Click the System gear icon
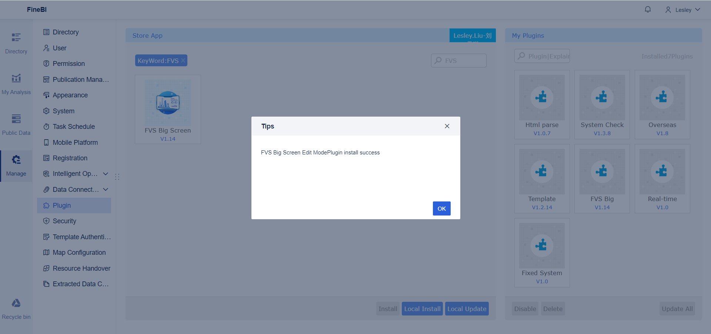Viewport: 711px width, 334px height. (46, 111)
